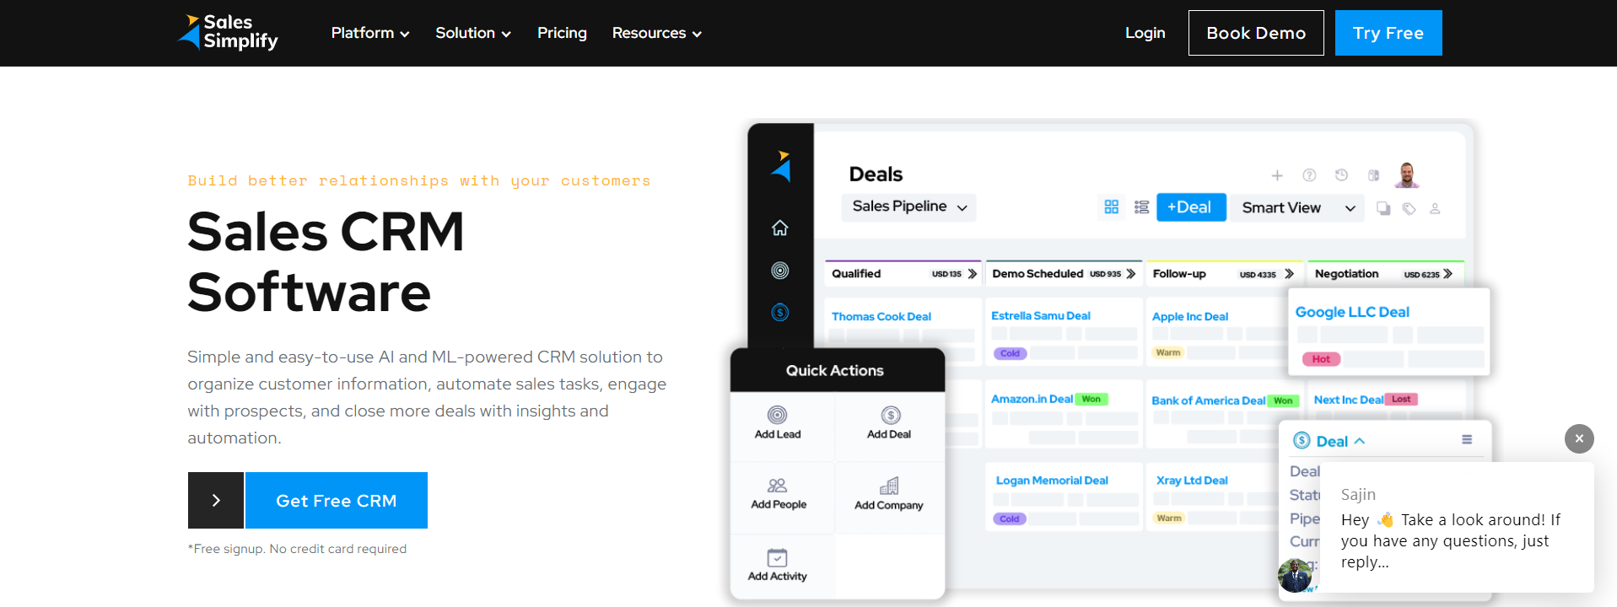Open Xray Ltd Deal
The image size is (1617, 607).
[x=1192, y=481]
